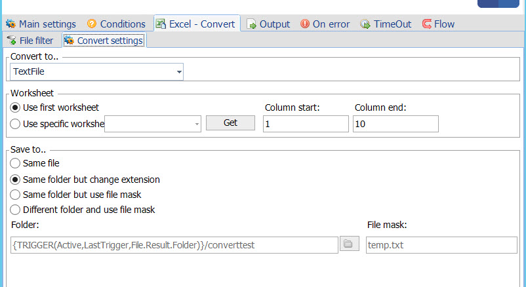The height and width of the screenshot is (287, 526).
Task: Switch to the Convert settings subtab
Action: click(x=104, y=41)
